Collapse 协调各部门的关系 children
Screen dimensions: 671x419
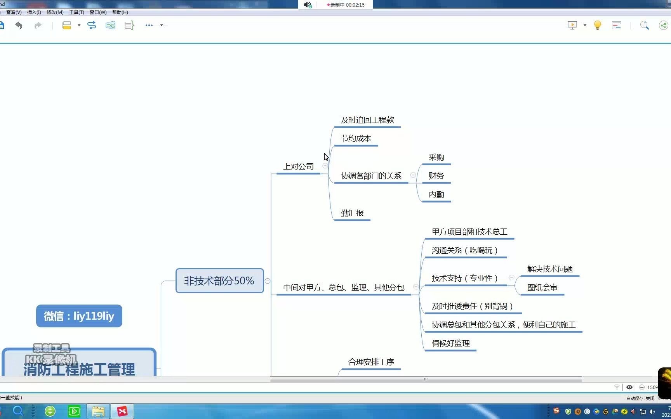coord(413,175)
